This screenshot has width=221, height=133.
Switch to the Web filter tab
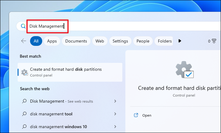pyautogui.click(x=100, y=41)
